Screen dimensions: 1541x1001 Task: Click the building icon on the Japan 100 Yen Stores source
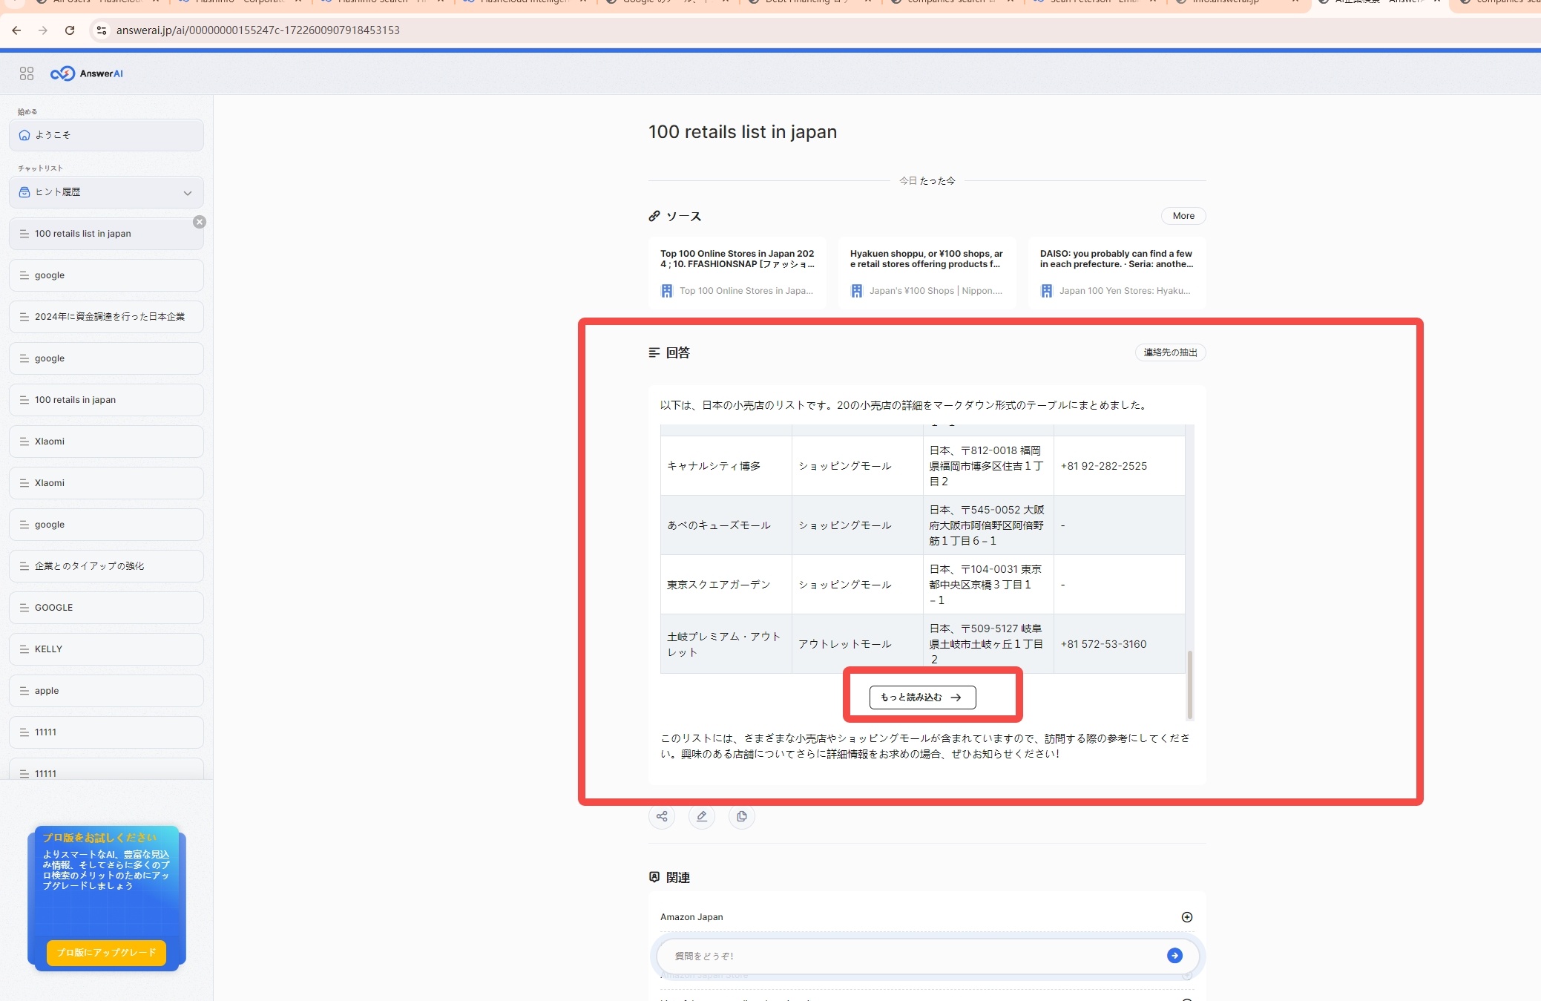pyautogui.click(x=1047, y=291)
